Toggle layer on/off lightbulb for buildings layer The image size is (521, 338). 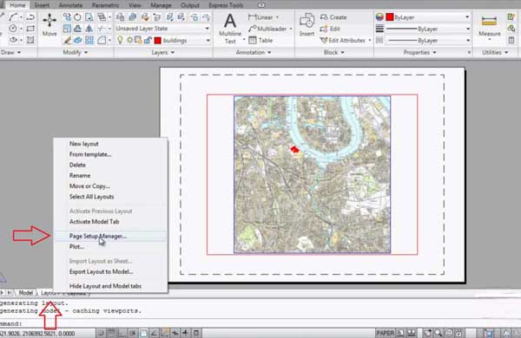120,41
